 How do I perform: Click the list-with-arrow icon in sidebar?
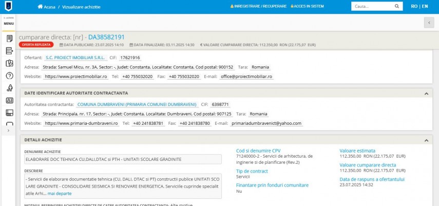pyautogui.click(x=9, y=51)
